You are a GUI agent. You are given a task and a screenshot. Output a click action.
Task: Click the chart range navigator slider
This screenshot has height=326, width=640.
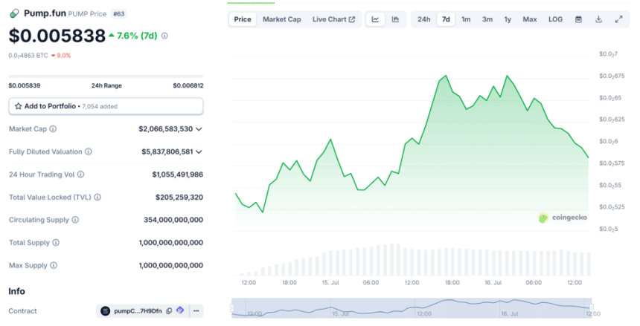coord(412,307)
